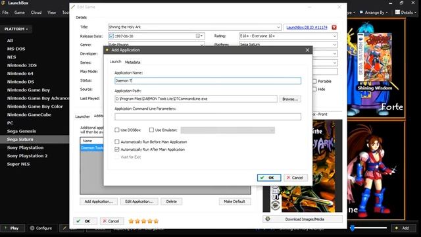Screen dimensions: 421x237
Task: Click the Application Name input field
Action: tap(208, 80)
